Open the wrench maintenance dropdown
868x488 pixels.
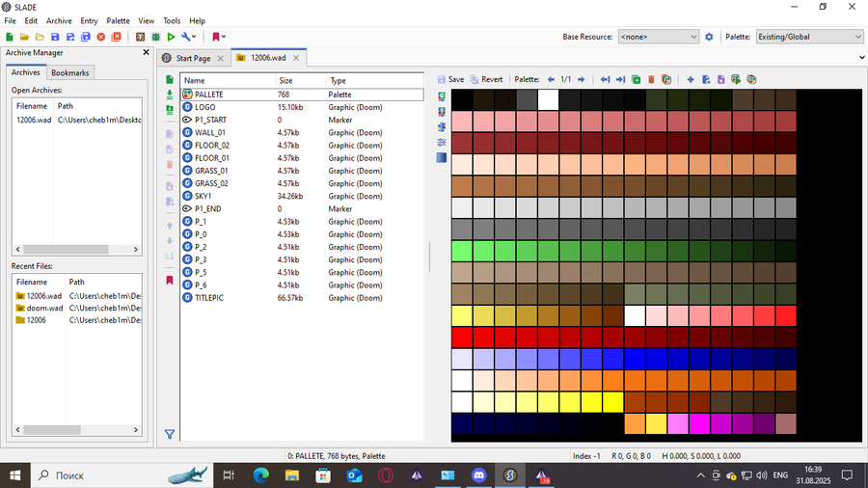188,37
